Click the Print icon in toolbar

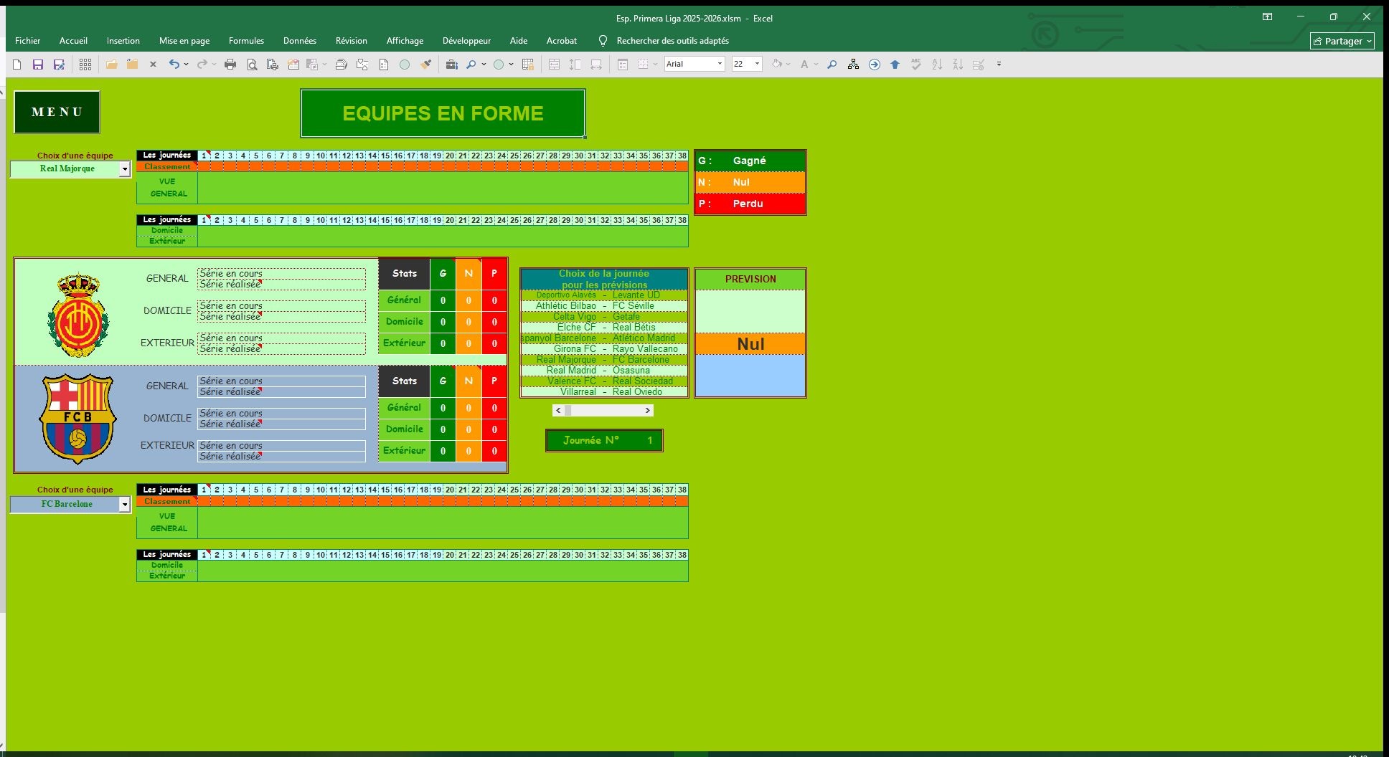point(230,65)
